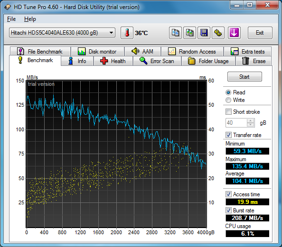Enable the Short stroke checkbox
Screen dimensions: 282x247
point(228,112)
